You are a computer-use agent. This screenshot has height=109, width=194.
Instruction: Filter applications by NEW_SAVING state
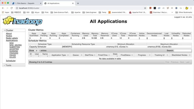[x=15, y=45]
